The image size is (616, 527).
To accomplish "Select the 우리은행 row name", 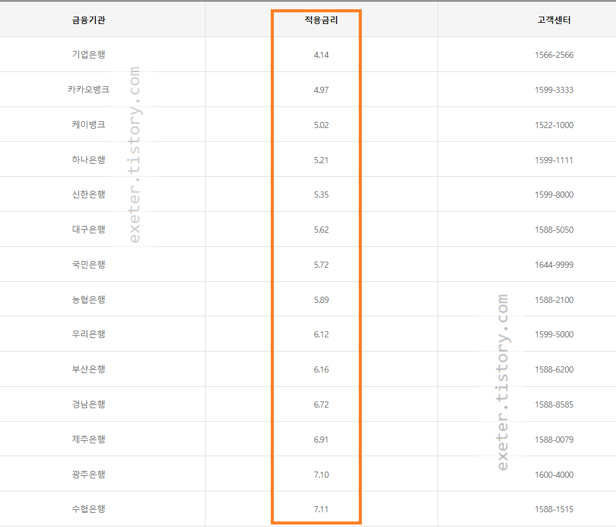I will [89, 334].
